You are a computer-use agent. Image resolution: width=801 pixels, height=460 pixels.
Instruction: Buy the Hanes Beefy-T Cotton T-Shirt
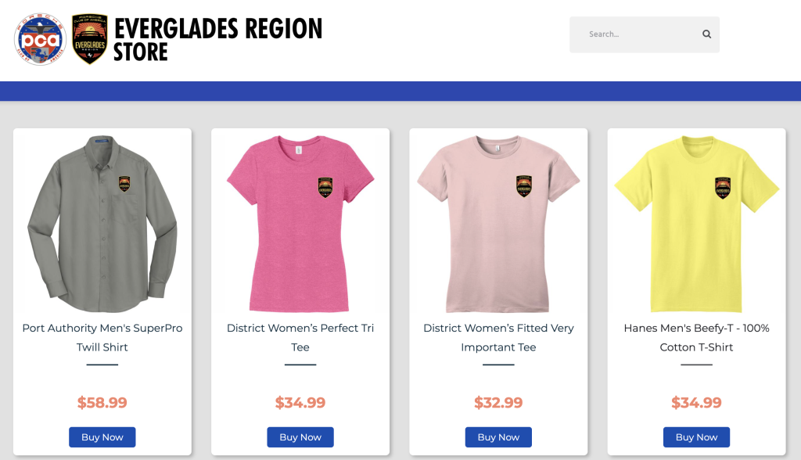coord(697,437)
